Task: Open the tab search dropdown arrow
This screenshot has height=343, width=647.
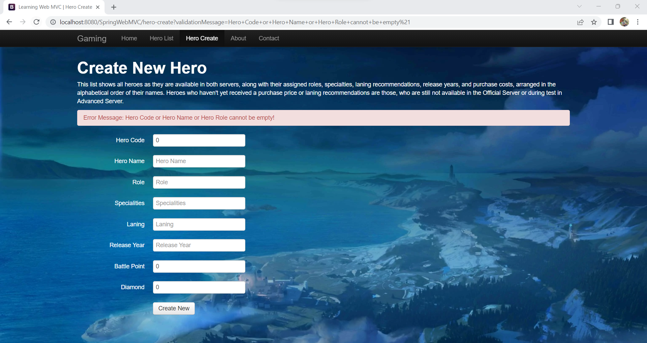Action: point(579,6)
